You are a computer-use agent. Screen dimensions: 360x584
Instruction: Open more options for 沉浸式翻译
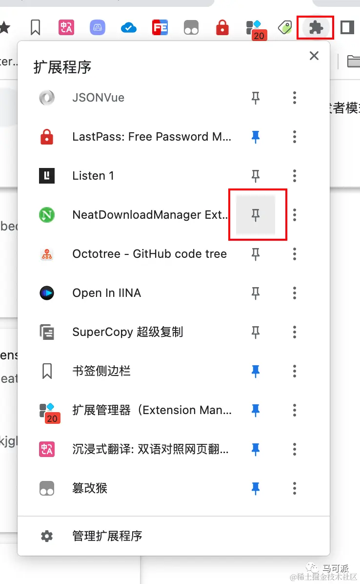(x=295, y=449)
